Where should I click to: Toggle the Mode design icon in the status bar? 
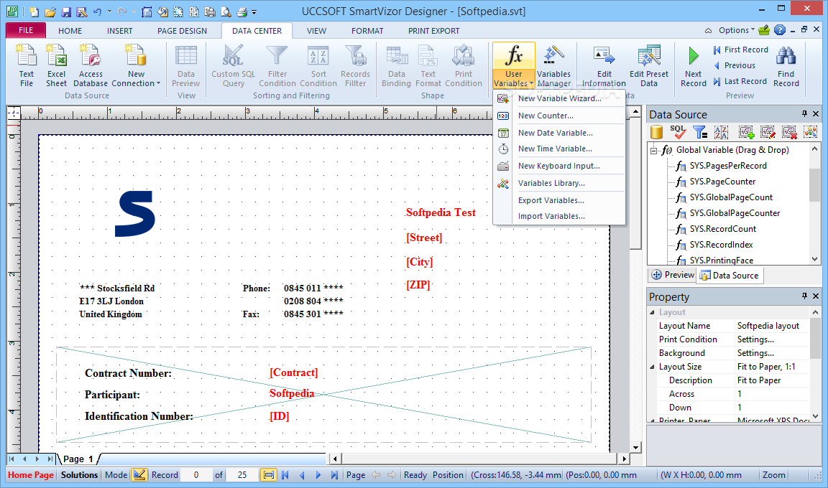point(139,475)
